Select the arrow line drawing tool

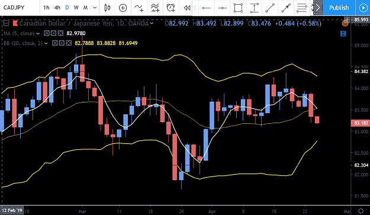pyautogui.click(x=286, y=8)
